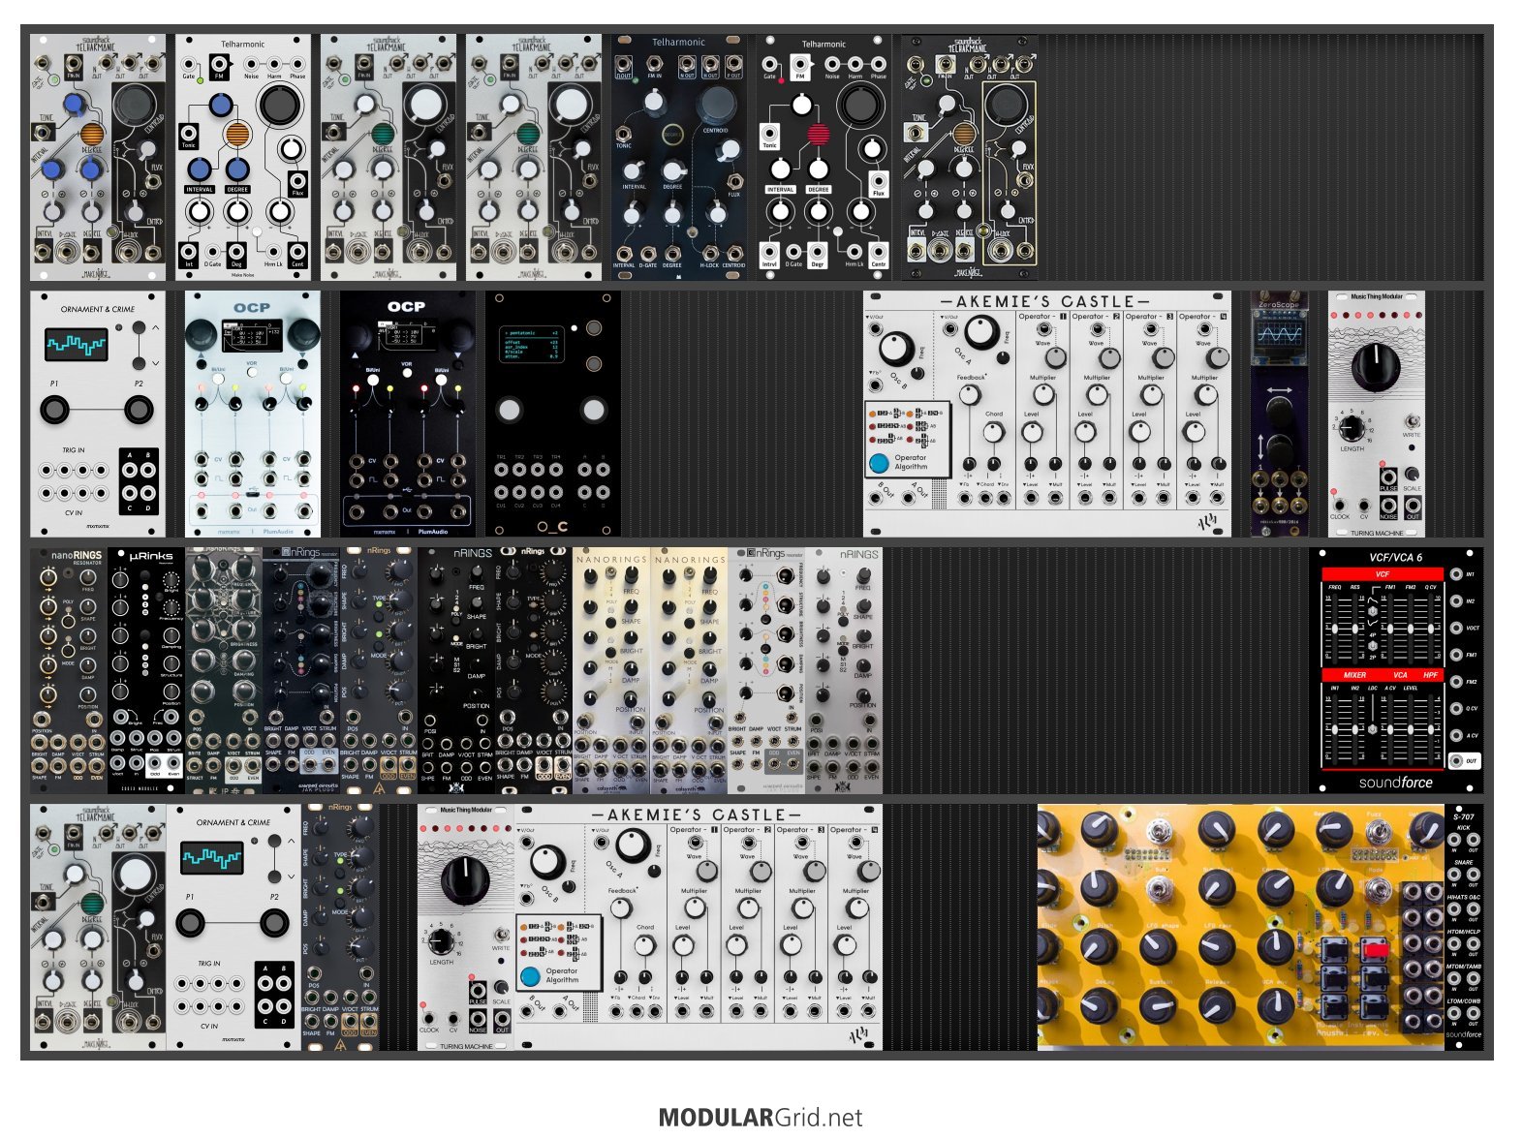1523x1138 pixels.
Task: Click jack D on the upper Ornament & Crime
Action: 148,494
